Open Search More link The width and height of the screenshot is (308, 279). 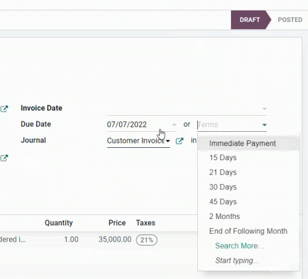[x=239, y=245]
